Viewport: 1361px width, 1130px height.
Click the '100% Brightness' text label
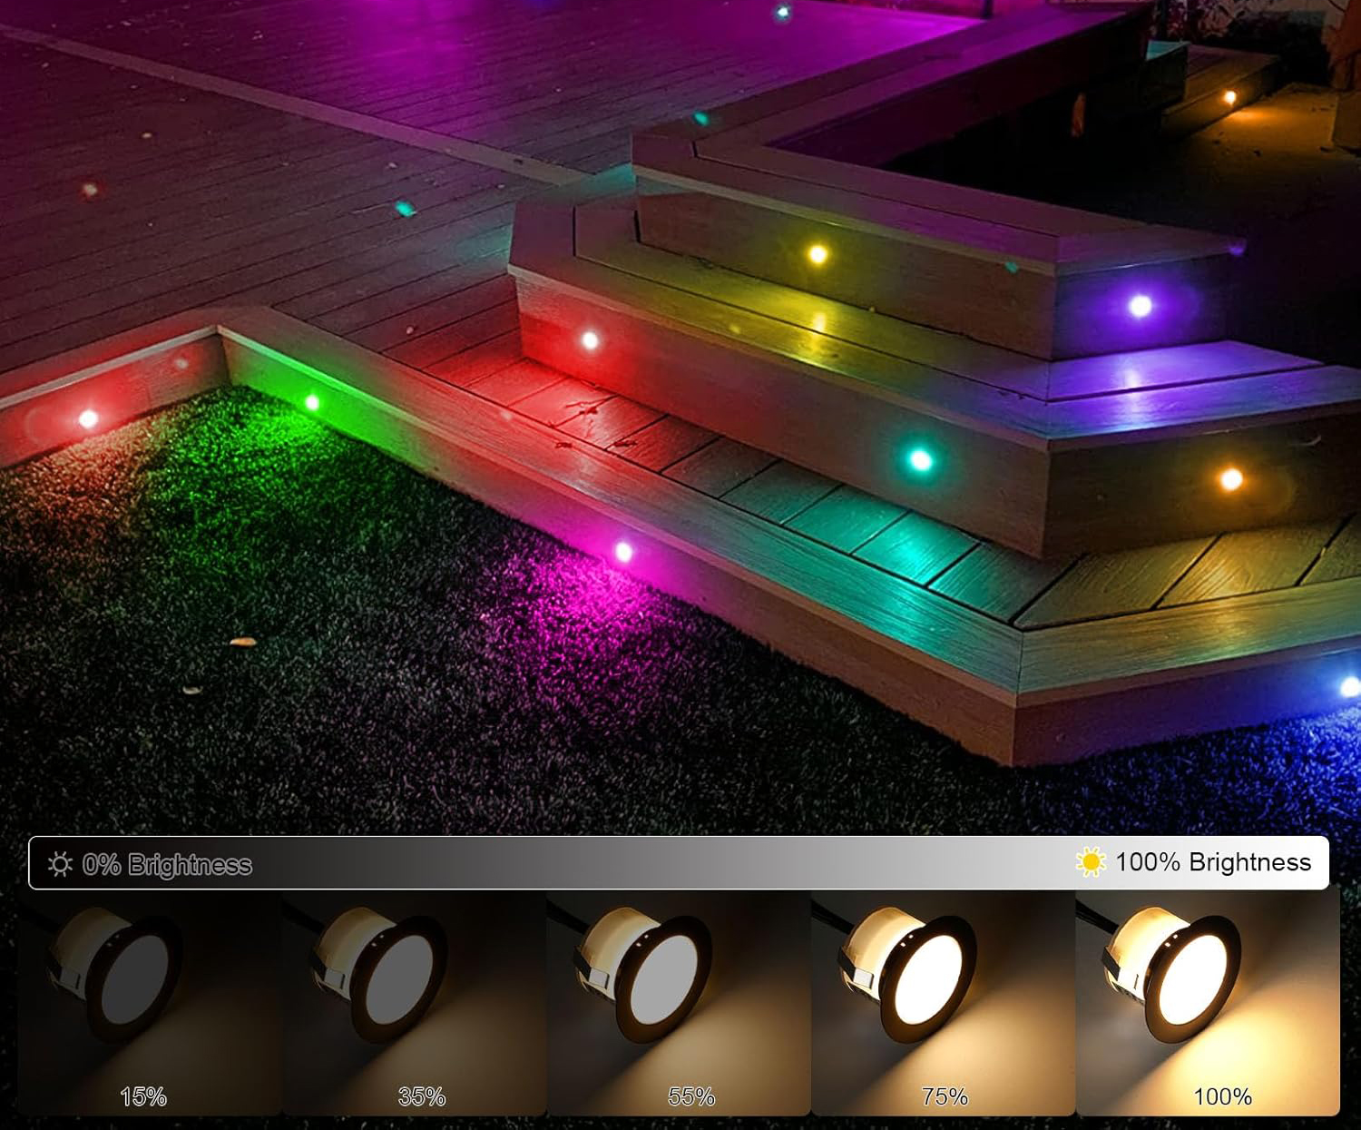(x=1213, y=862)
